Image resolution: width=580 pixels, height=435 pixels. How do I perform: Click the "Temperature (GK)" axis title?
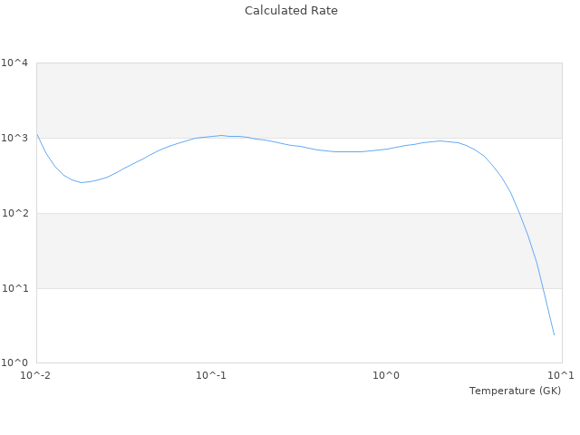click(x=515, y=391)
